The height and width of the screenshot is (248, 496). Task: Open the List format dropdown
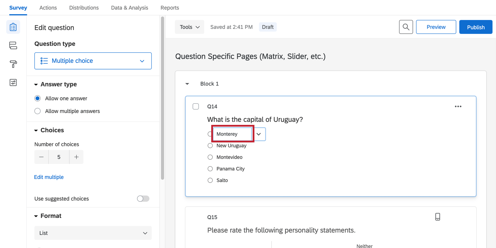[93, 233]
